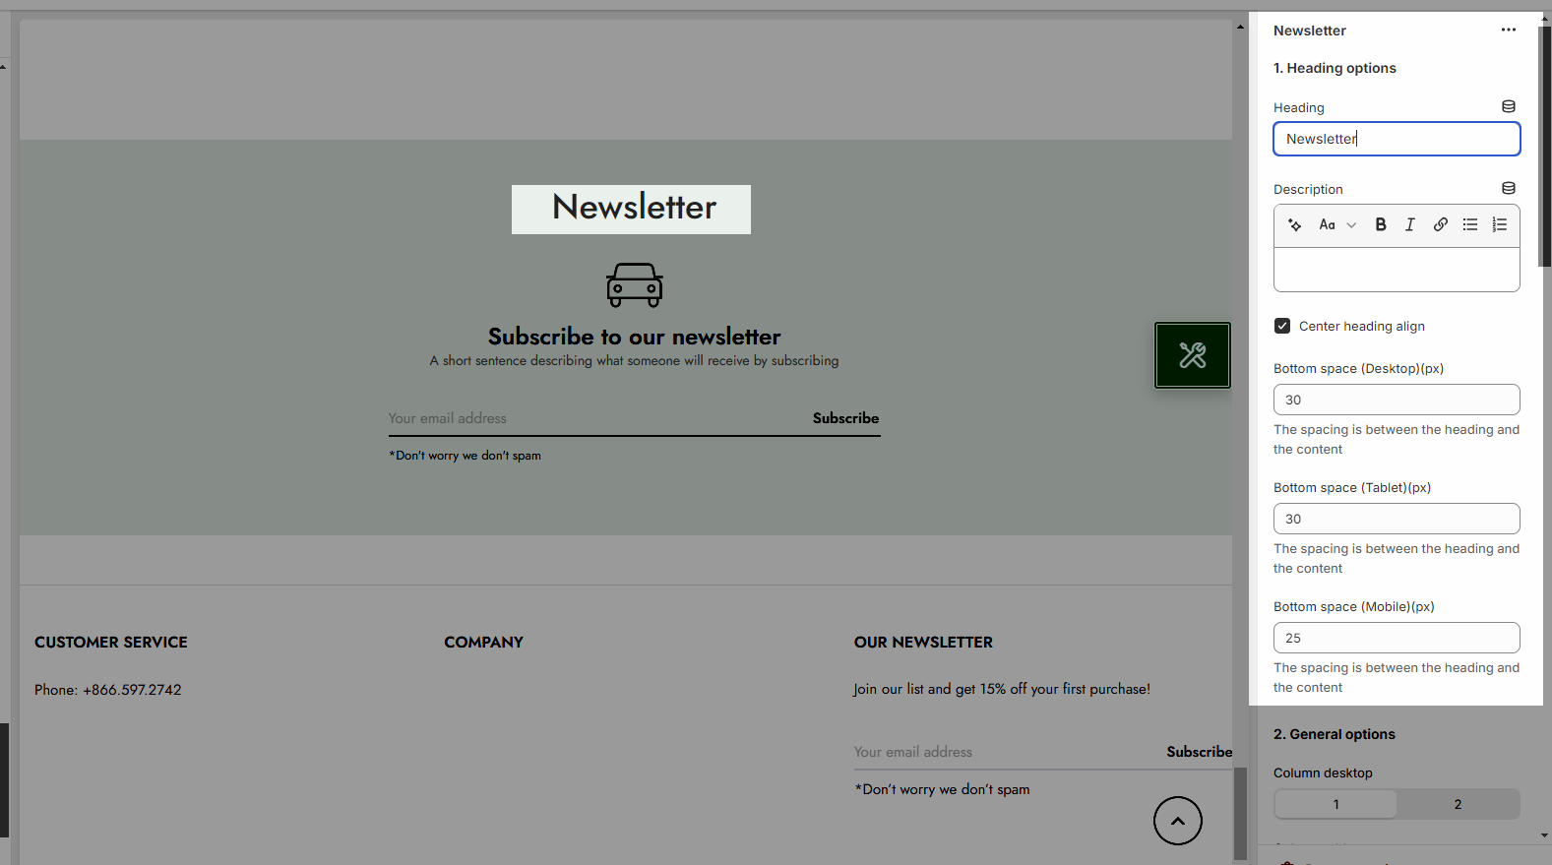Click the '15% off your first purchase' text
This screenshot has height=865, width=1552.
(1065, 689)
